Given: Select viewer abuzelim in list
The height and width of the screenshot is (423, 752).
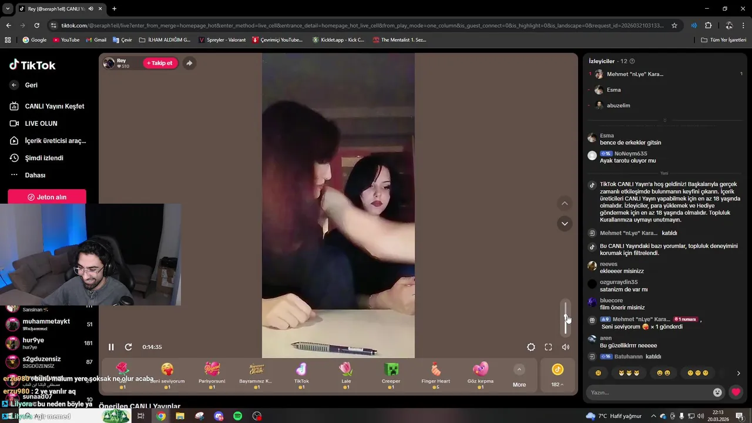Looking at the screenshot, I should tap(619, 106).
